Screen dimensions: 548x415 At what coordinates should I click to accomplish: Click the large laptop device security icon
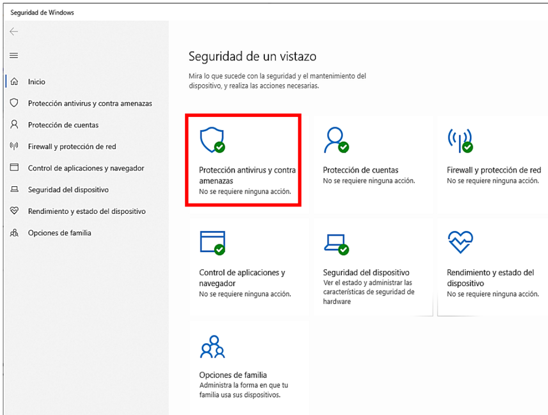click(336, 244)
